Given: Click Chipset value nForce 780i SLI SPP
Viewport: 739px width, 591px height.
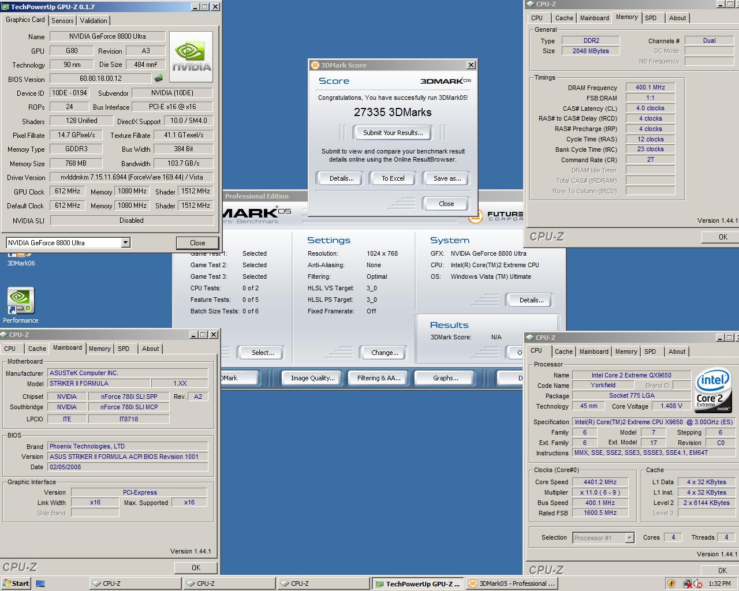Looking at the screenshot, I should (129, 397).
